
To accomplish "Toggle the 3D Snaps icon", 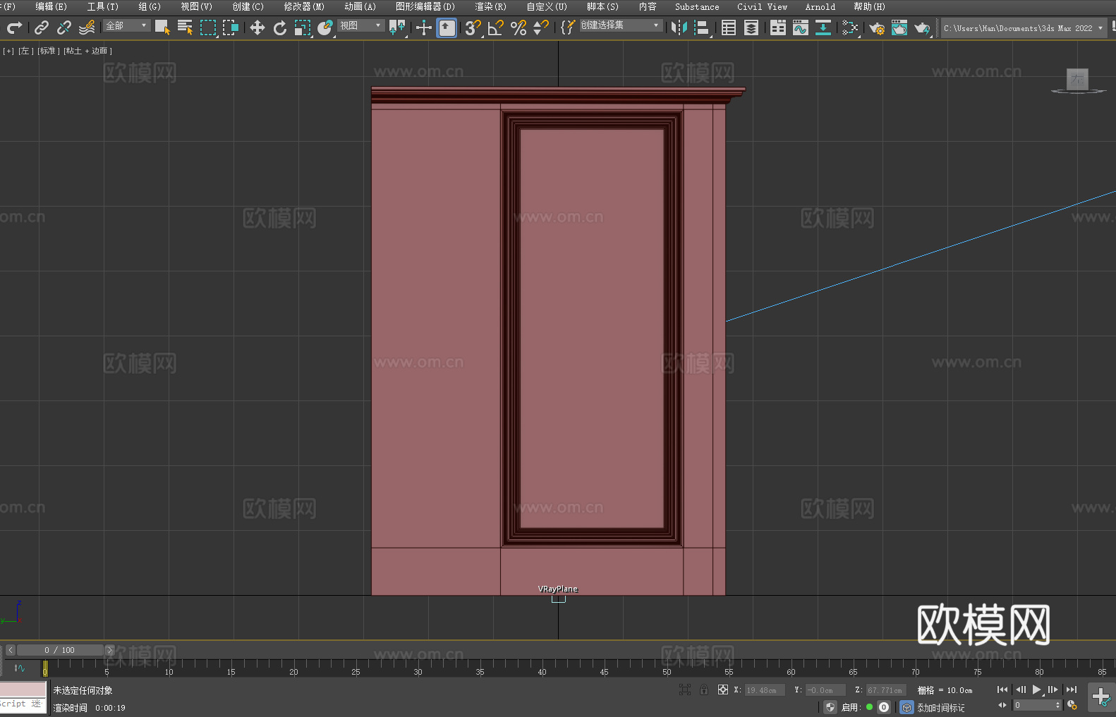I will point(473,27).
